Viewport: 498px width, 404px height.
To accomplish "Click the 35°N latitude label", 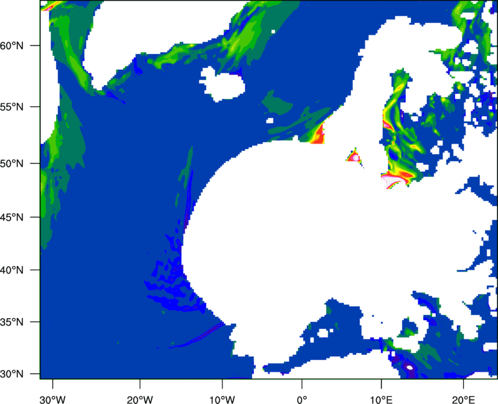I will tap(12, 322).
